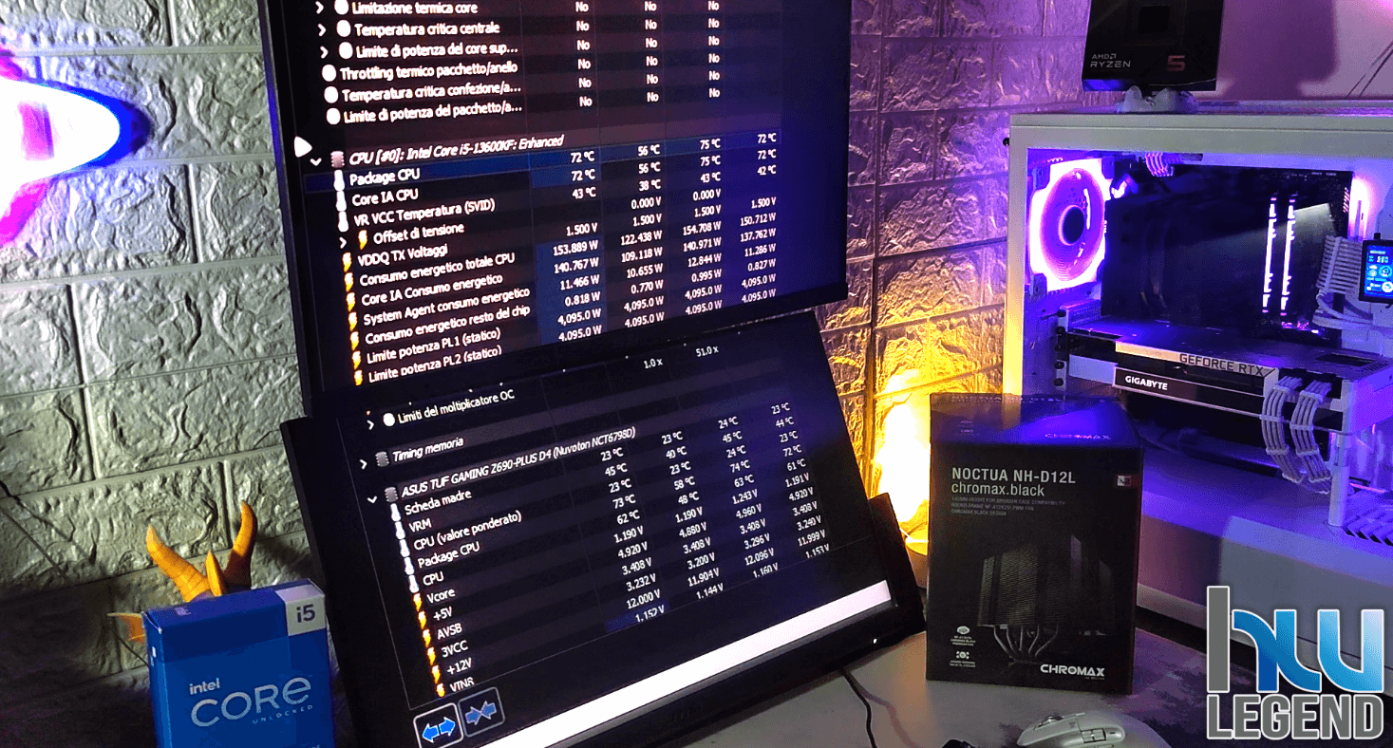Image resolution: width=1393 pixels, height=748 pixels.
Task: Click lightning icon of VDDQ TX Voltaggi
Action: 348,262
